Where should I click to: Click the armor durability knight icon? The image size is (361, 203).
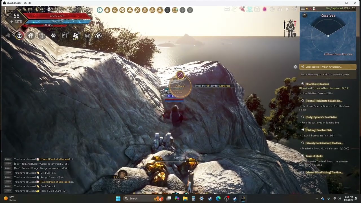click(x=290, y=28)
